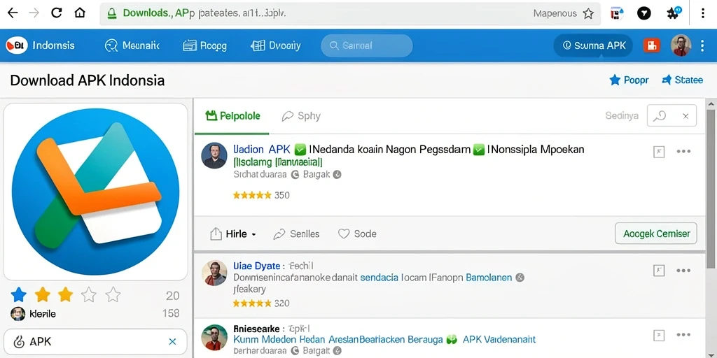The height and width of the screenshot is (358, 717).
Task: Rate four stars under the app logo
Action: [89, 296]
